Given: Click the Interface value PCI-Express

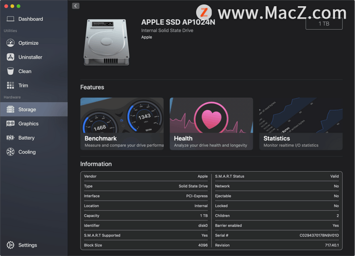Looking at the screenshot, I should 197,196.
